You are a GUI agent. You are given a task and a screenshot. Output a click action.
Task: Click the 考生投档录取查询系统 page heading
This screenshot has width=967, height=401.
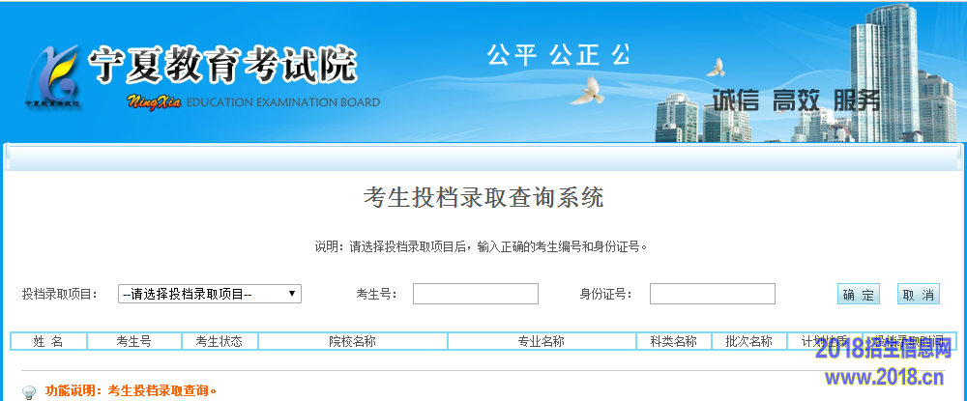pos(483,198)
